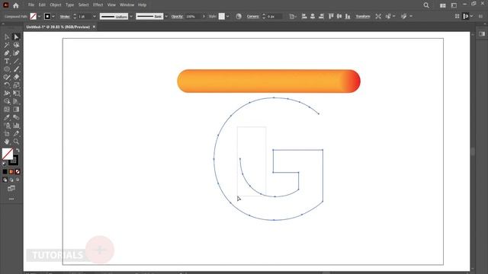Open control bar Fill color dropdown
The width and height of the screenshot is (488, 274).
[x=39, y=17]
